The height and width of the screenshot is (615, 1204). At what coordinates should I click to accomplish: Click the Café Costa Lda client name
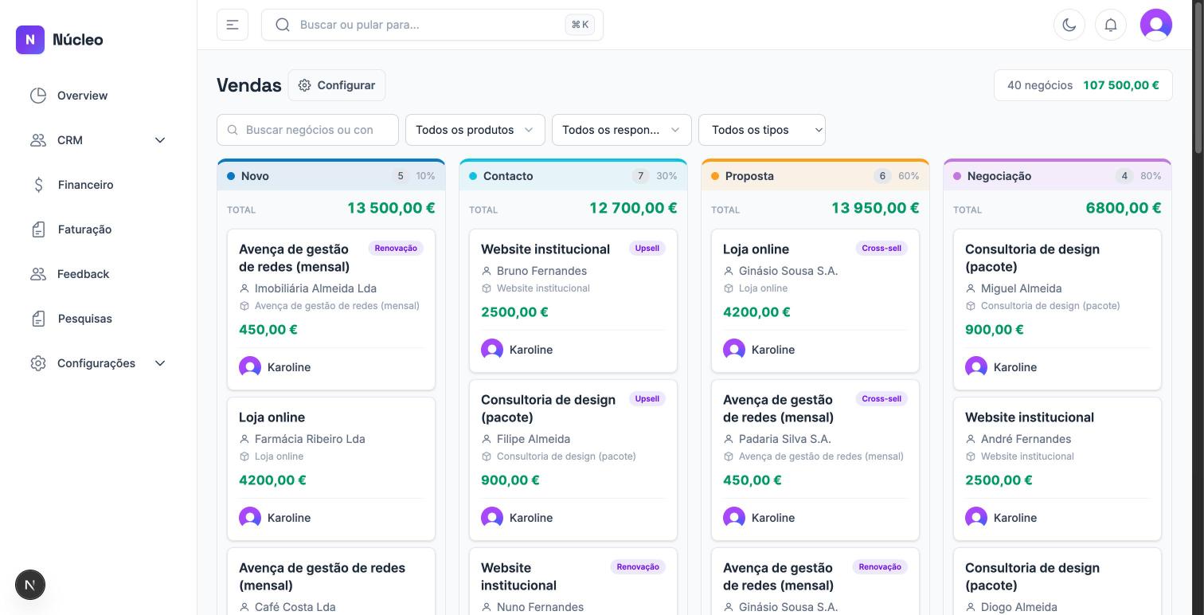tap(295, 607)
